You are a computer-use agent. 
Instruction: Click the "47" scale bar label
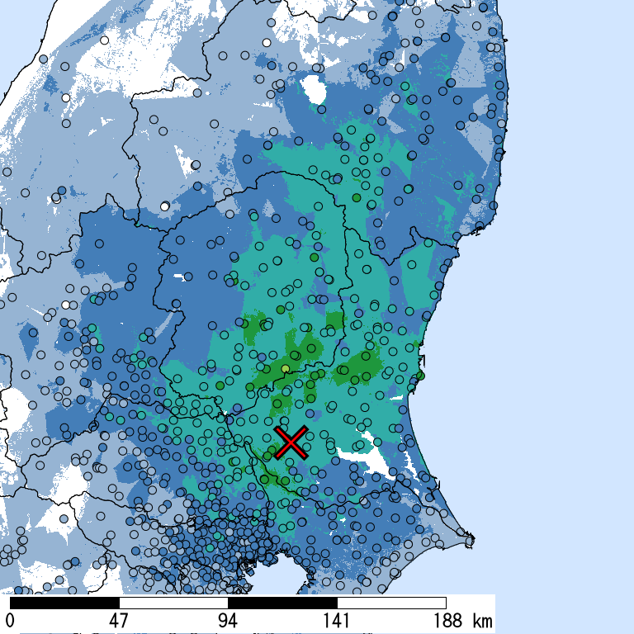pyautogui.click(x=119, y=621)
